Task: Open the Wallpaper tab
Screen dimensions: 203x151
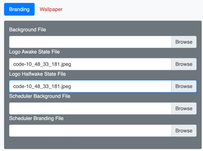Action: pos(51,9)
